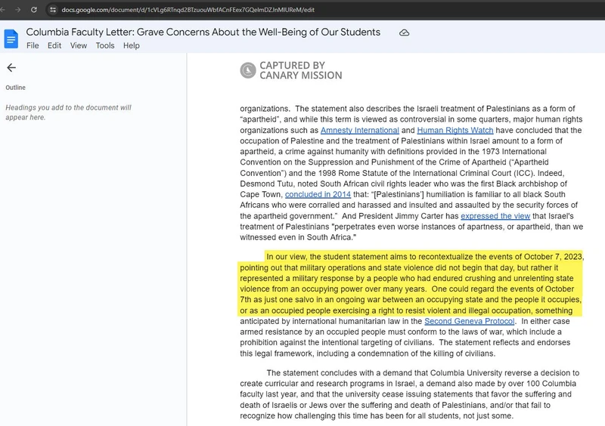
Task: Open the Edit menu
Action: 54,45
